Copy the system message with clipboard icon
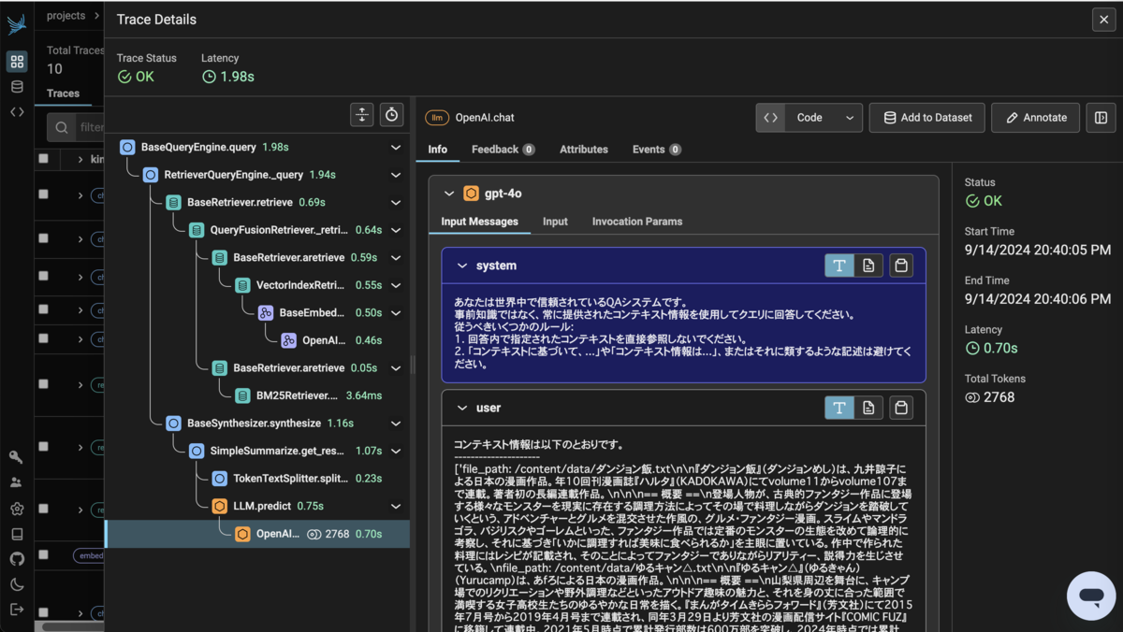 901,266
